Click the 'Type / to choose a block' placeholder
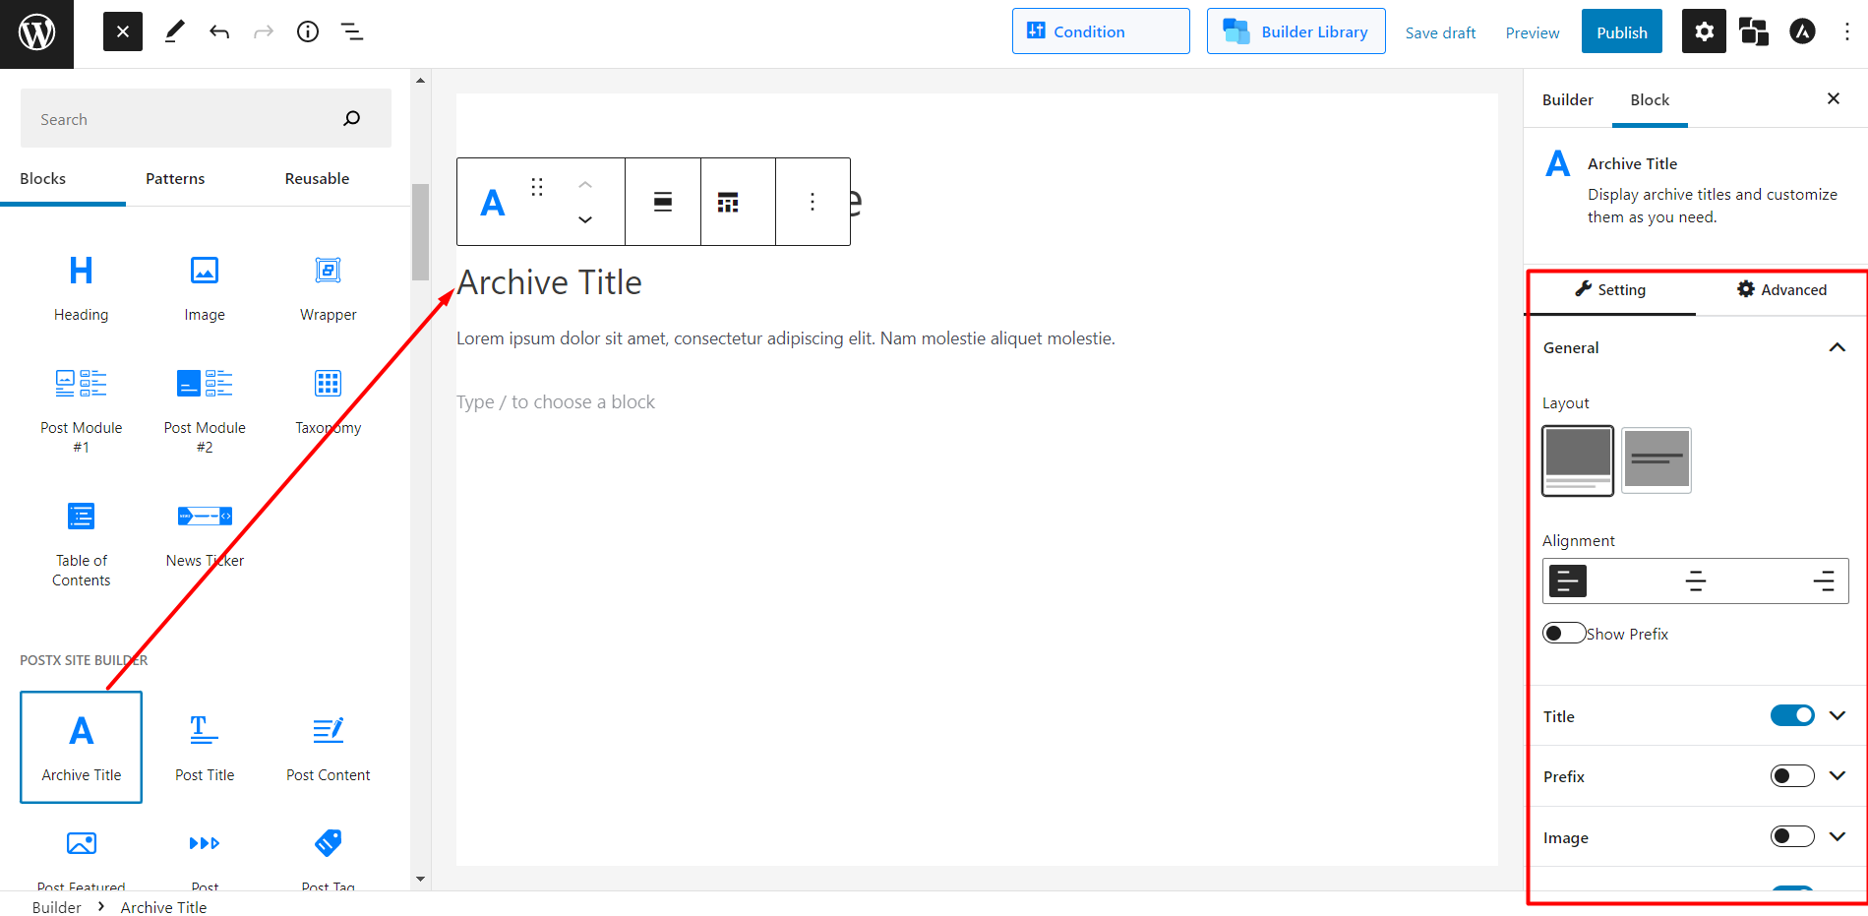 (x=556, y=402)
